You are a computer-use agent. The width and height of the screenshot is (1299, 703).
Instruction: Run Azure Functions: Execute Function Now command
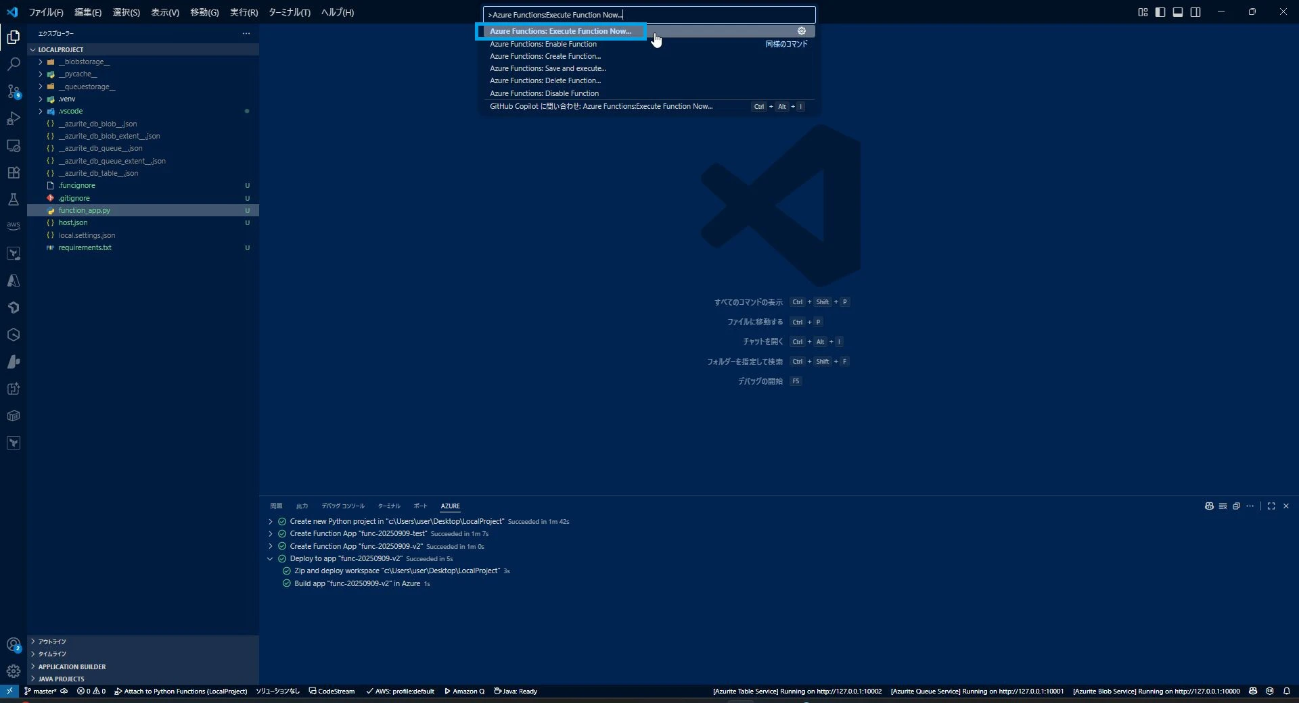tap(649, 31)
